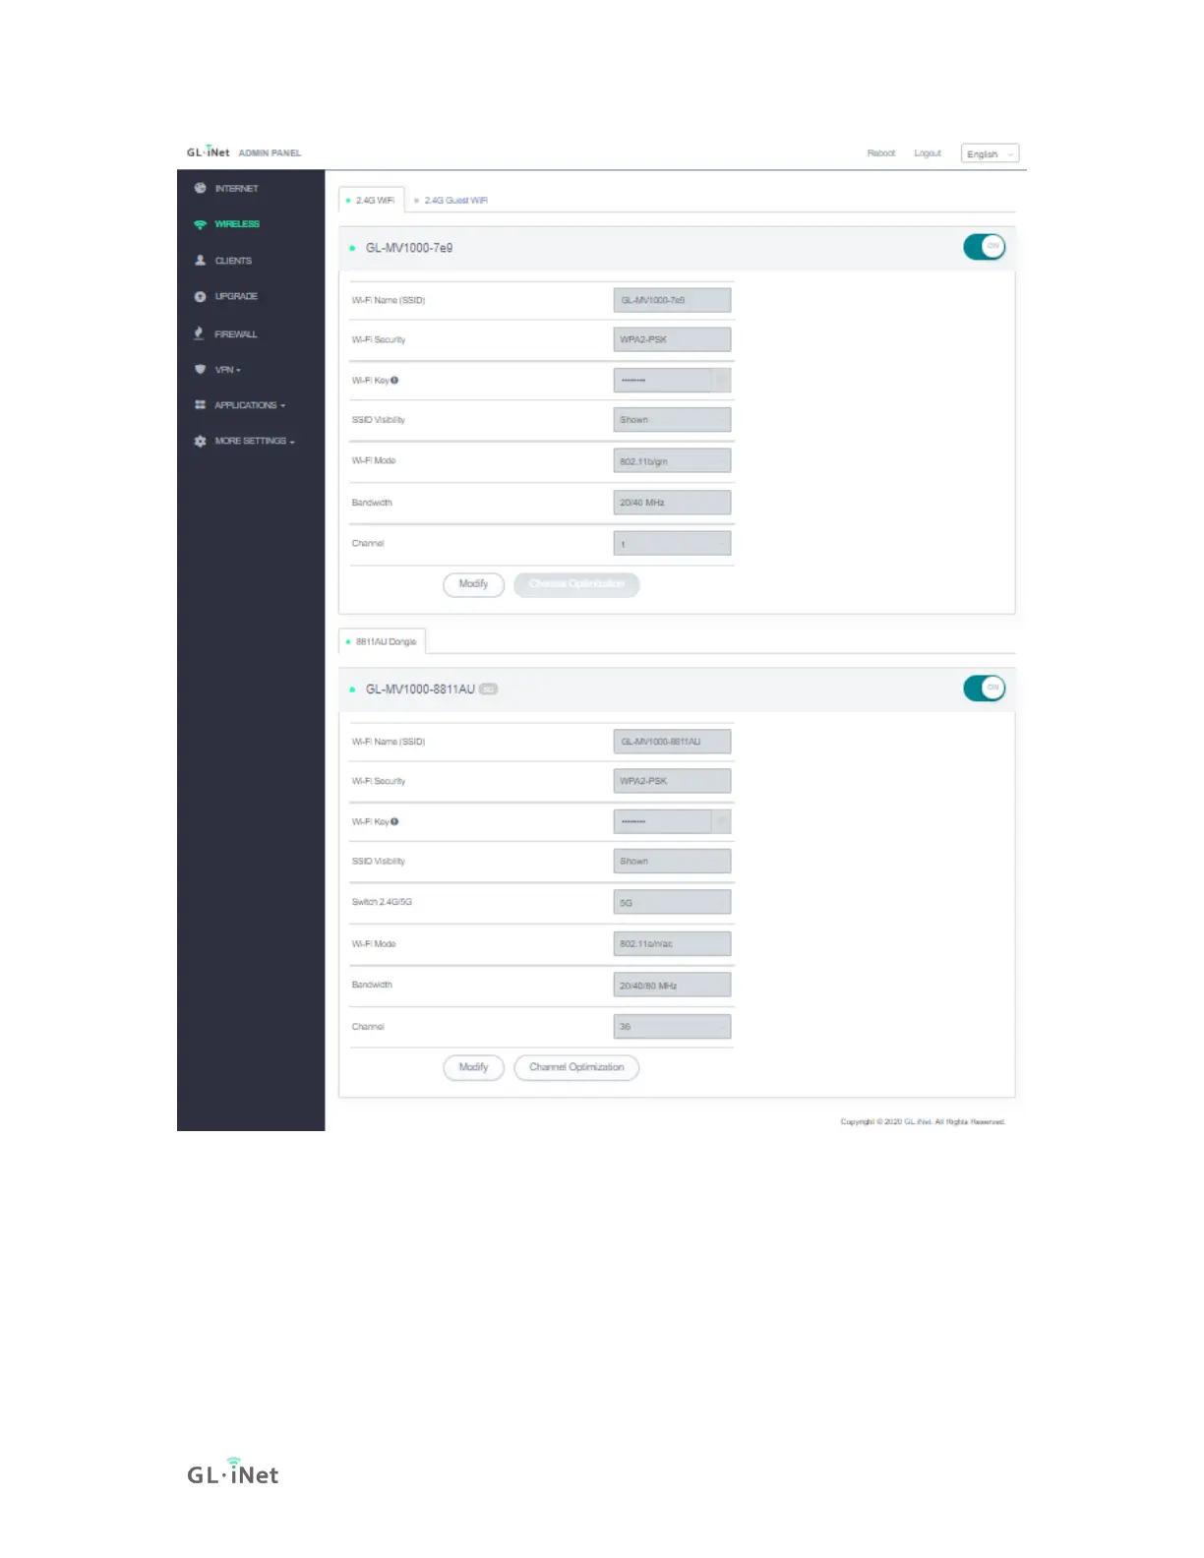Click the ADMIN PANEL header text
The width and height of the screenshot is (1204, 1558).
pos(270,153)
